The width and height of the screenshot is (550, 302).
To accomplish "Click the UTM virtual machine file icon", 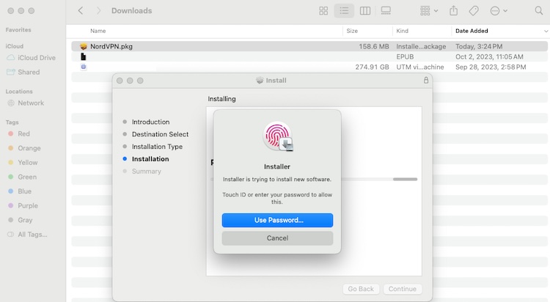I will pyautogui.click(x=83, y=67).
